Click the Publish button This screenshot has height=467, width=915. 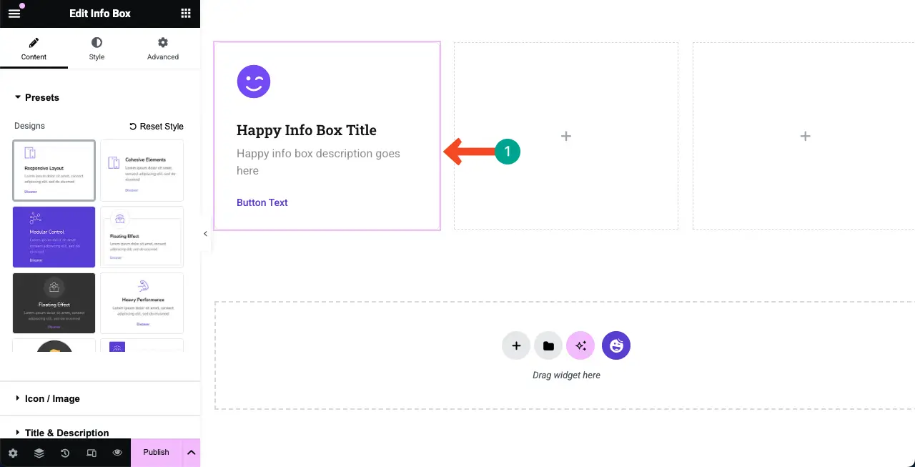156,453
